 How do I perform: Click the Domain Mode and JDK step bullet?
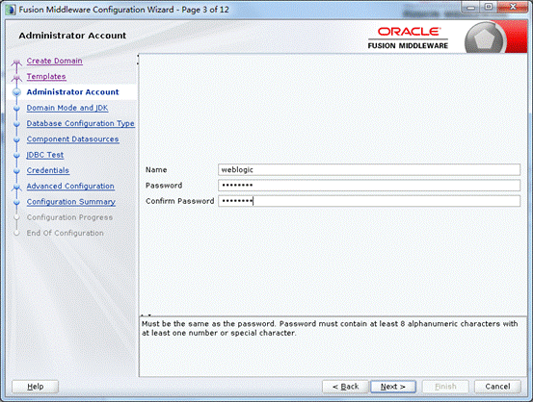coord(16,109)
